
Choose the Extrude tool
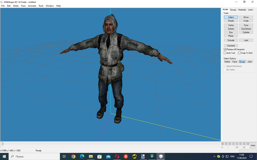pyautogui.click(x=231, y=40)
